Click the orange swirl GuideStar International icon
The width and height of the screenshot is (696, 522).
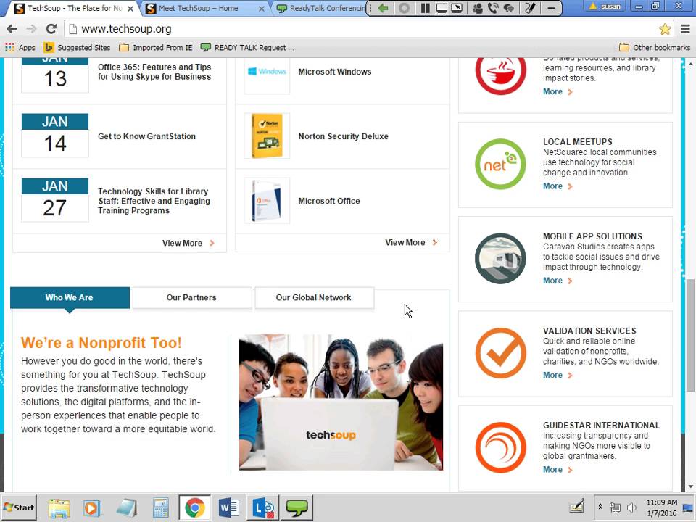click(x=501, y=447)
